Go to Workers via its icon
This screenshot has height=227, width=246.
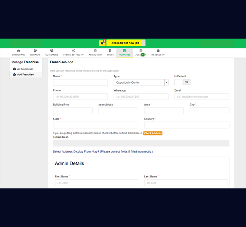click(x=35, y=50)
